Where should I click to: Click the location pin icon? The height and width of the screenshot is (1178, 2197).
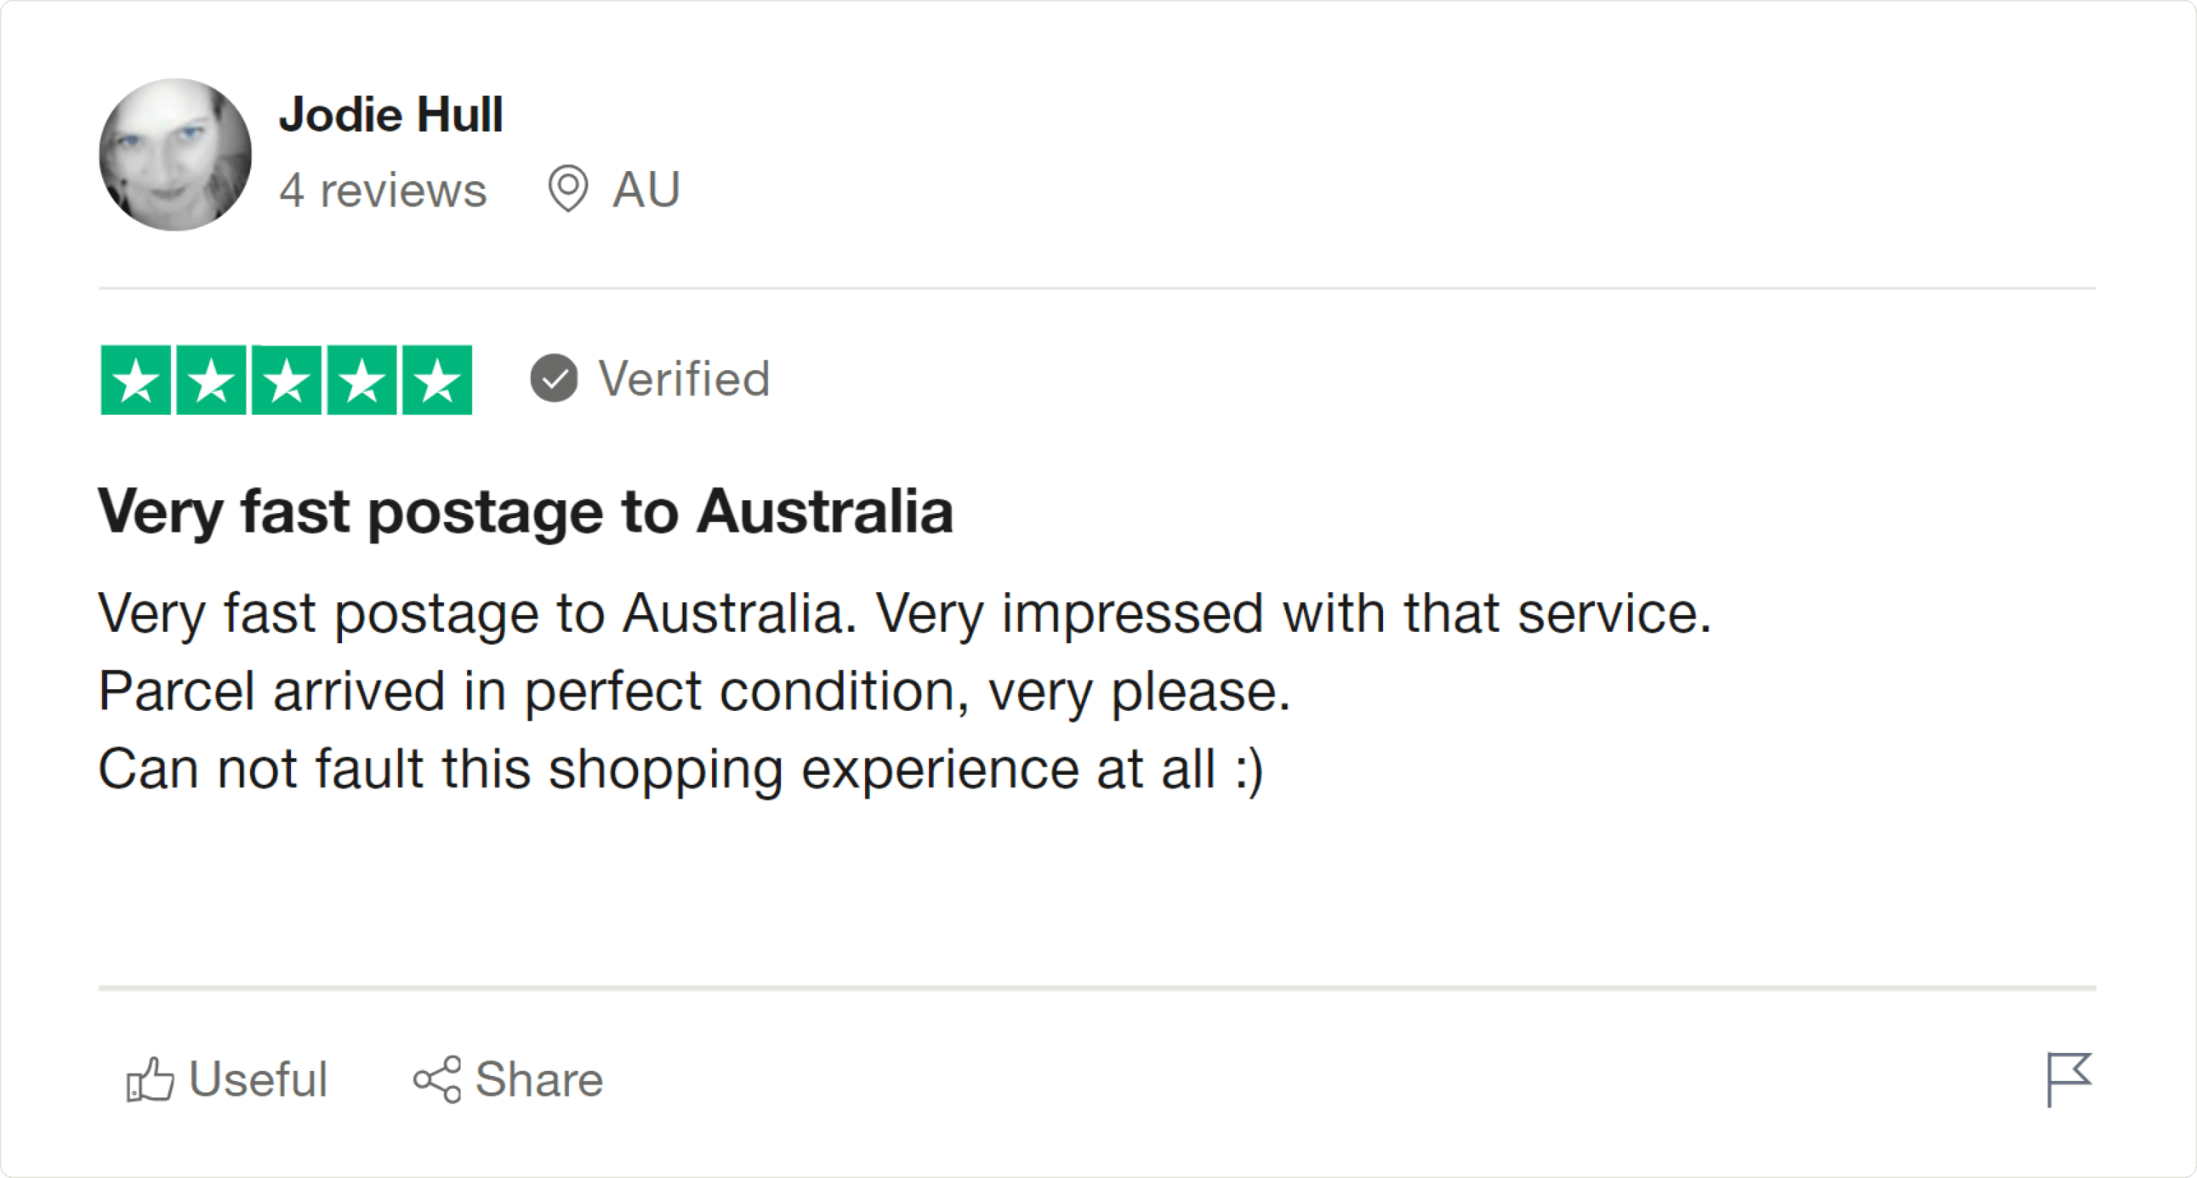tap(568, 189)
